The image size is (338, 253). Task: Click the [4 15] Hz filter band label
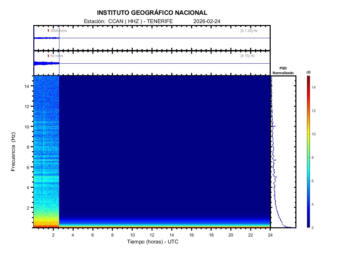[248, 56]
